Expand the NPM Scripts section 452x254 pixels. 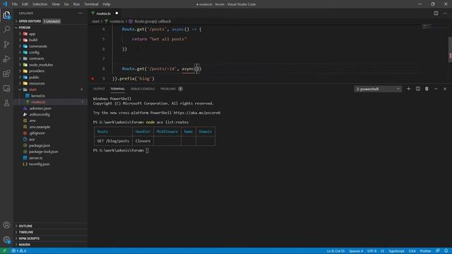tap(50, 238)
